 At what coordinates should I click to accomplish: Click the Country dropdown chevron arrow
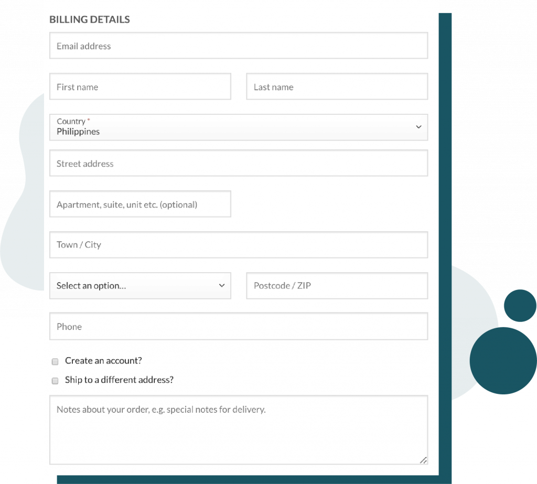(x=418, y=127)
